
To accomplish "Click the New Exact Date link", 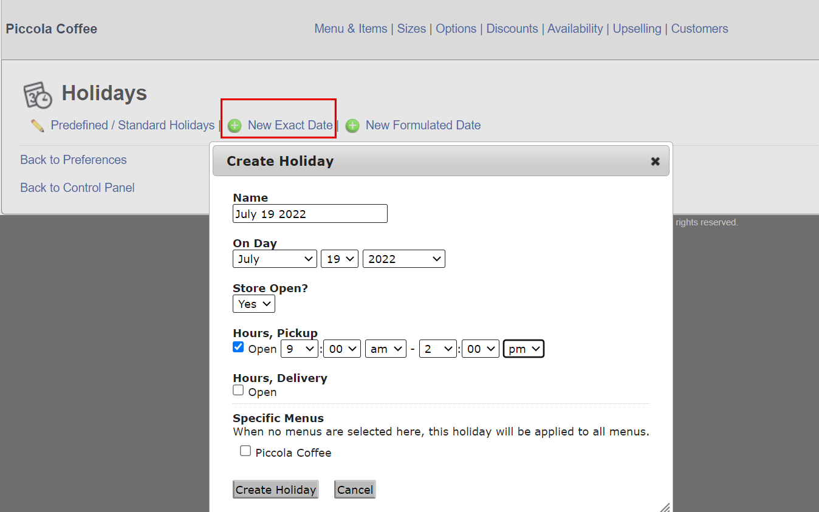I will coord(290,125).
